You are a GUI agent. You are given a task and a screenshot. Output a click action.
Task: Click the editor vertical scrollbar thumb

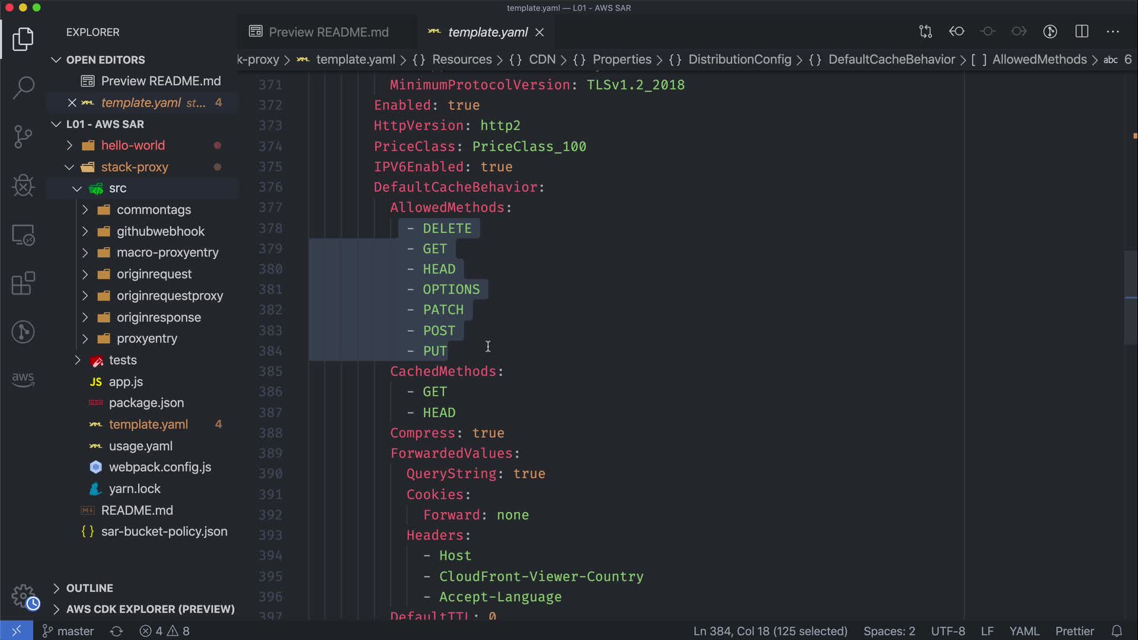pyautogui.click(x=1130, y=297)
